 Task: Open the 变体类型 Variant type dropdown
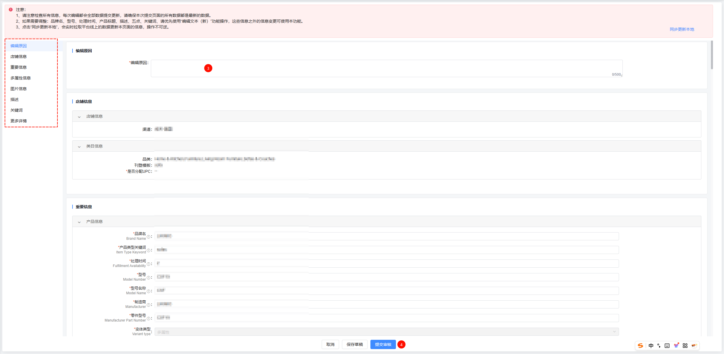click(386, 332)
